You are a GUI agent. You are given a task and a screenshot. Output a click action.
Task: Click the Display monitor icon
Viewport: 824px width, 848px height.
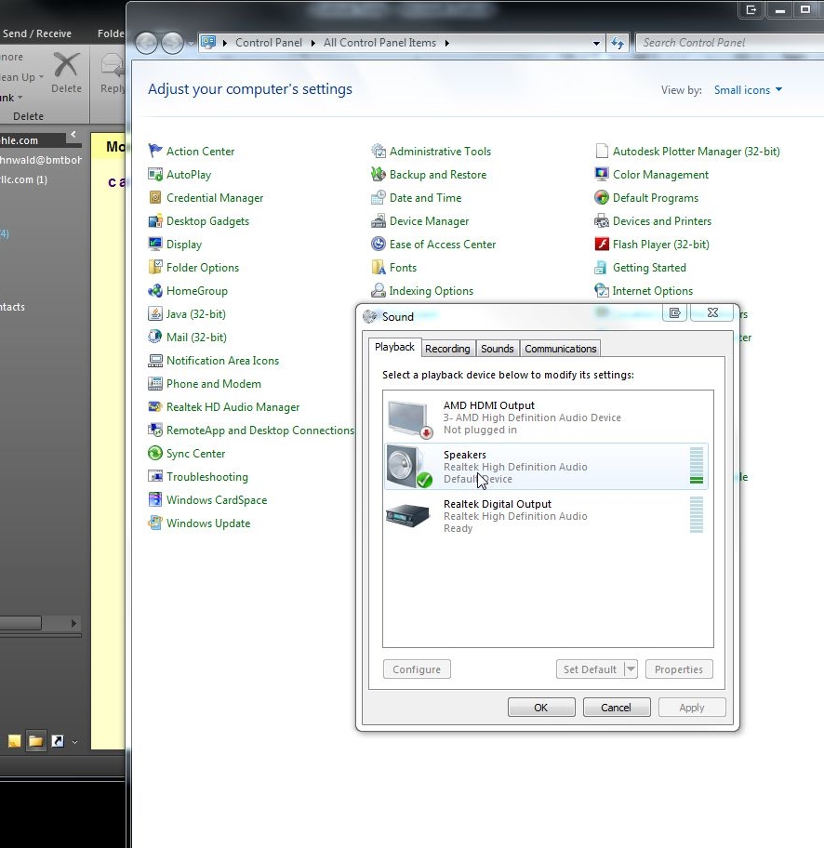point(155,244)
